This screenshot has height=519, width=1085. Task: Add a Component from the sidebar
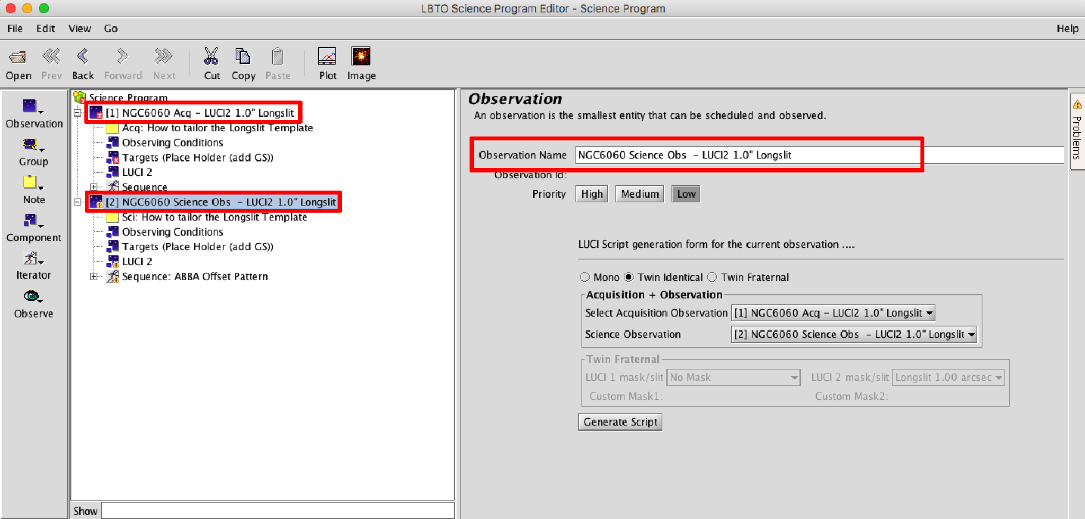33,228
